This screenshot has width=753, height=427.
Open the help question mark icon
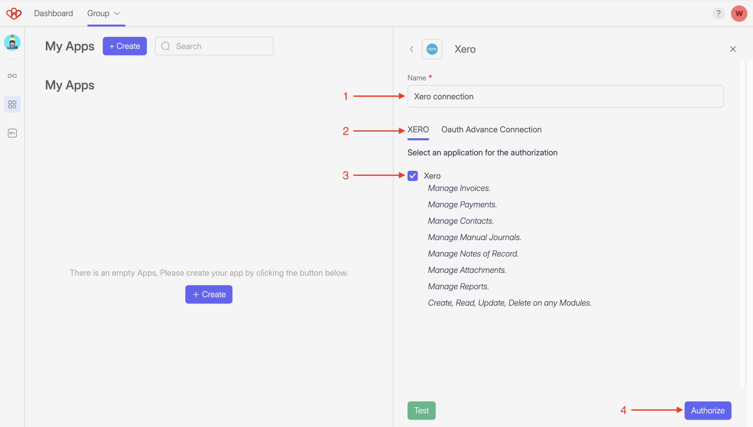(x=718, y=14)
